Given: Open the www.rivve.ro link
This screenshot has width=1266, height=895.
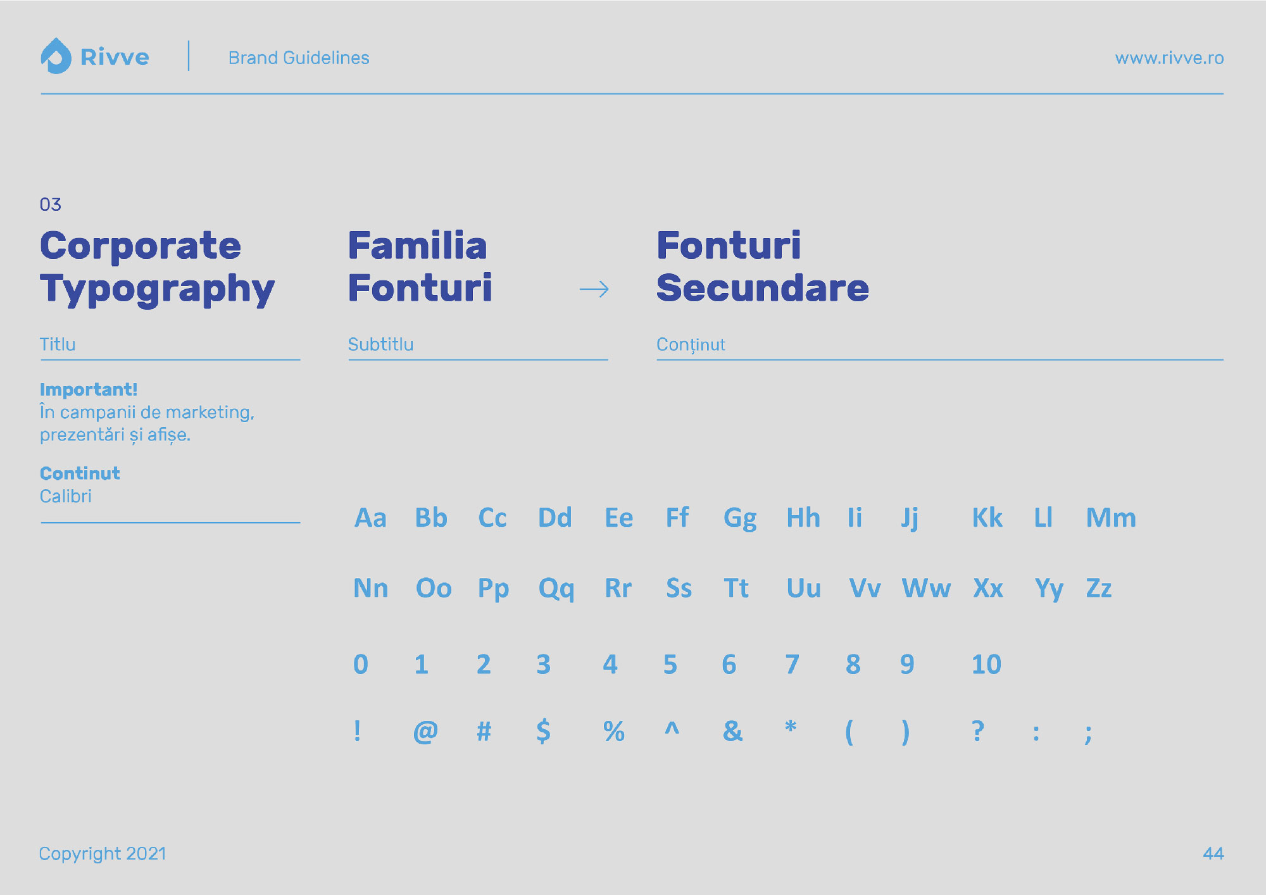Looking at the screenshot, I should tap(1169, 58).
